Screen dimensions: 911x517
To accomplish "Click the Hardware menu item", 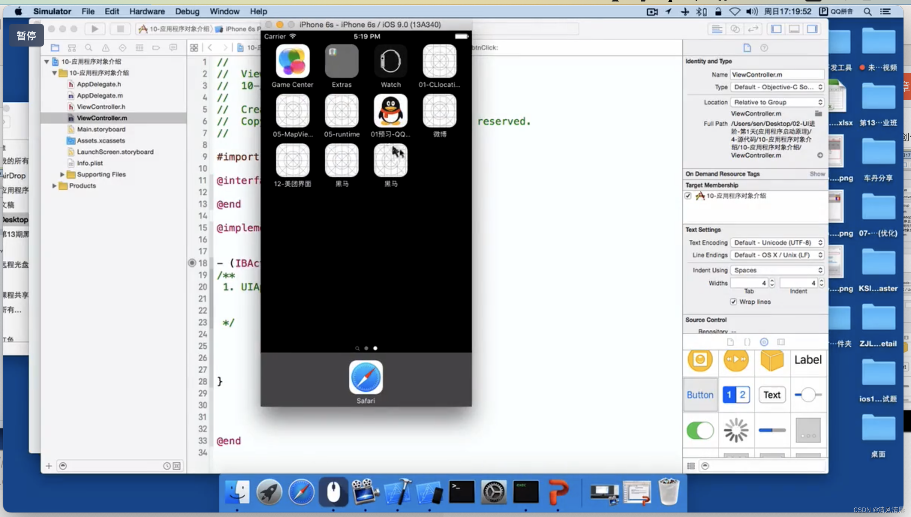I will (146, 11).
